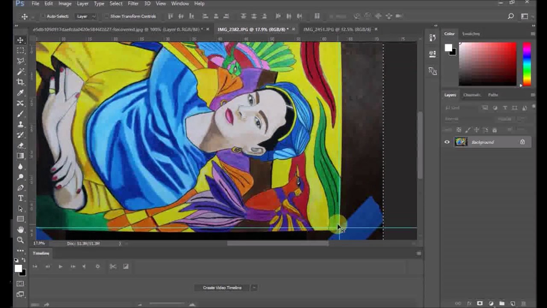This screenshot has width=547, height=308.
Task: Select the Blur tool
Action: tap(20, 166)
